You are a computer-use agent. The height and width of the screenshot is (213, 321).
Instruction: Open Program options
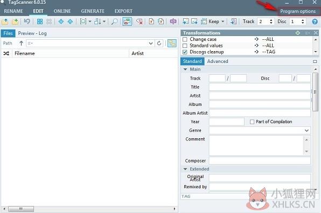click(x=298, y=11)
